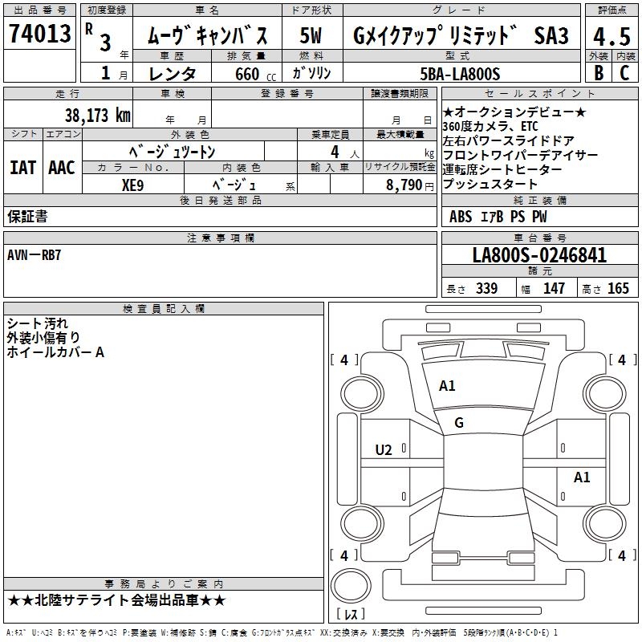Click the overall score 4.5
Screen dimensions: 642x642
[x=612, y=36]
